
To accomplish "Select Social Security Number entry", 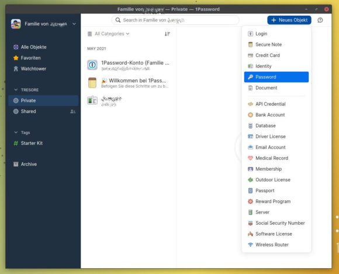I will [x=276, y=223].
